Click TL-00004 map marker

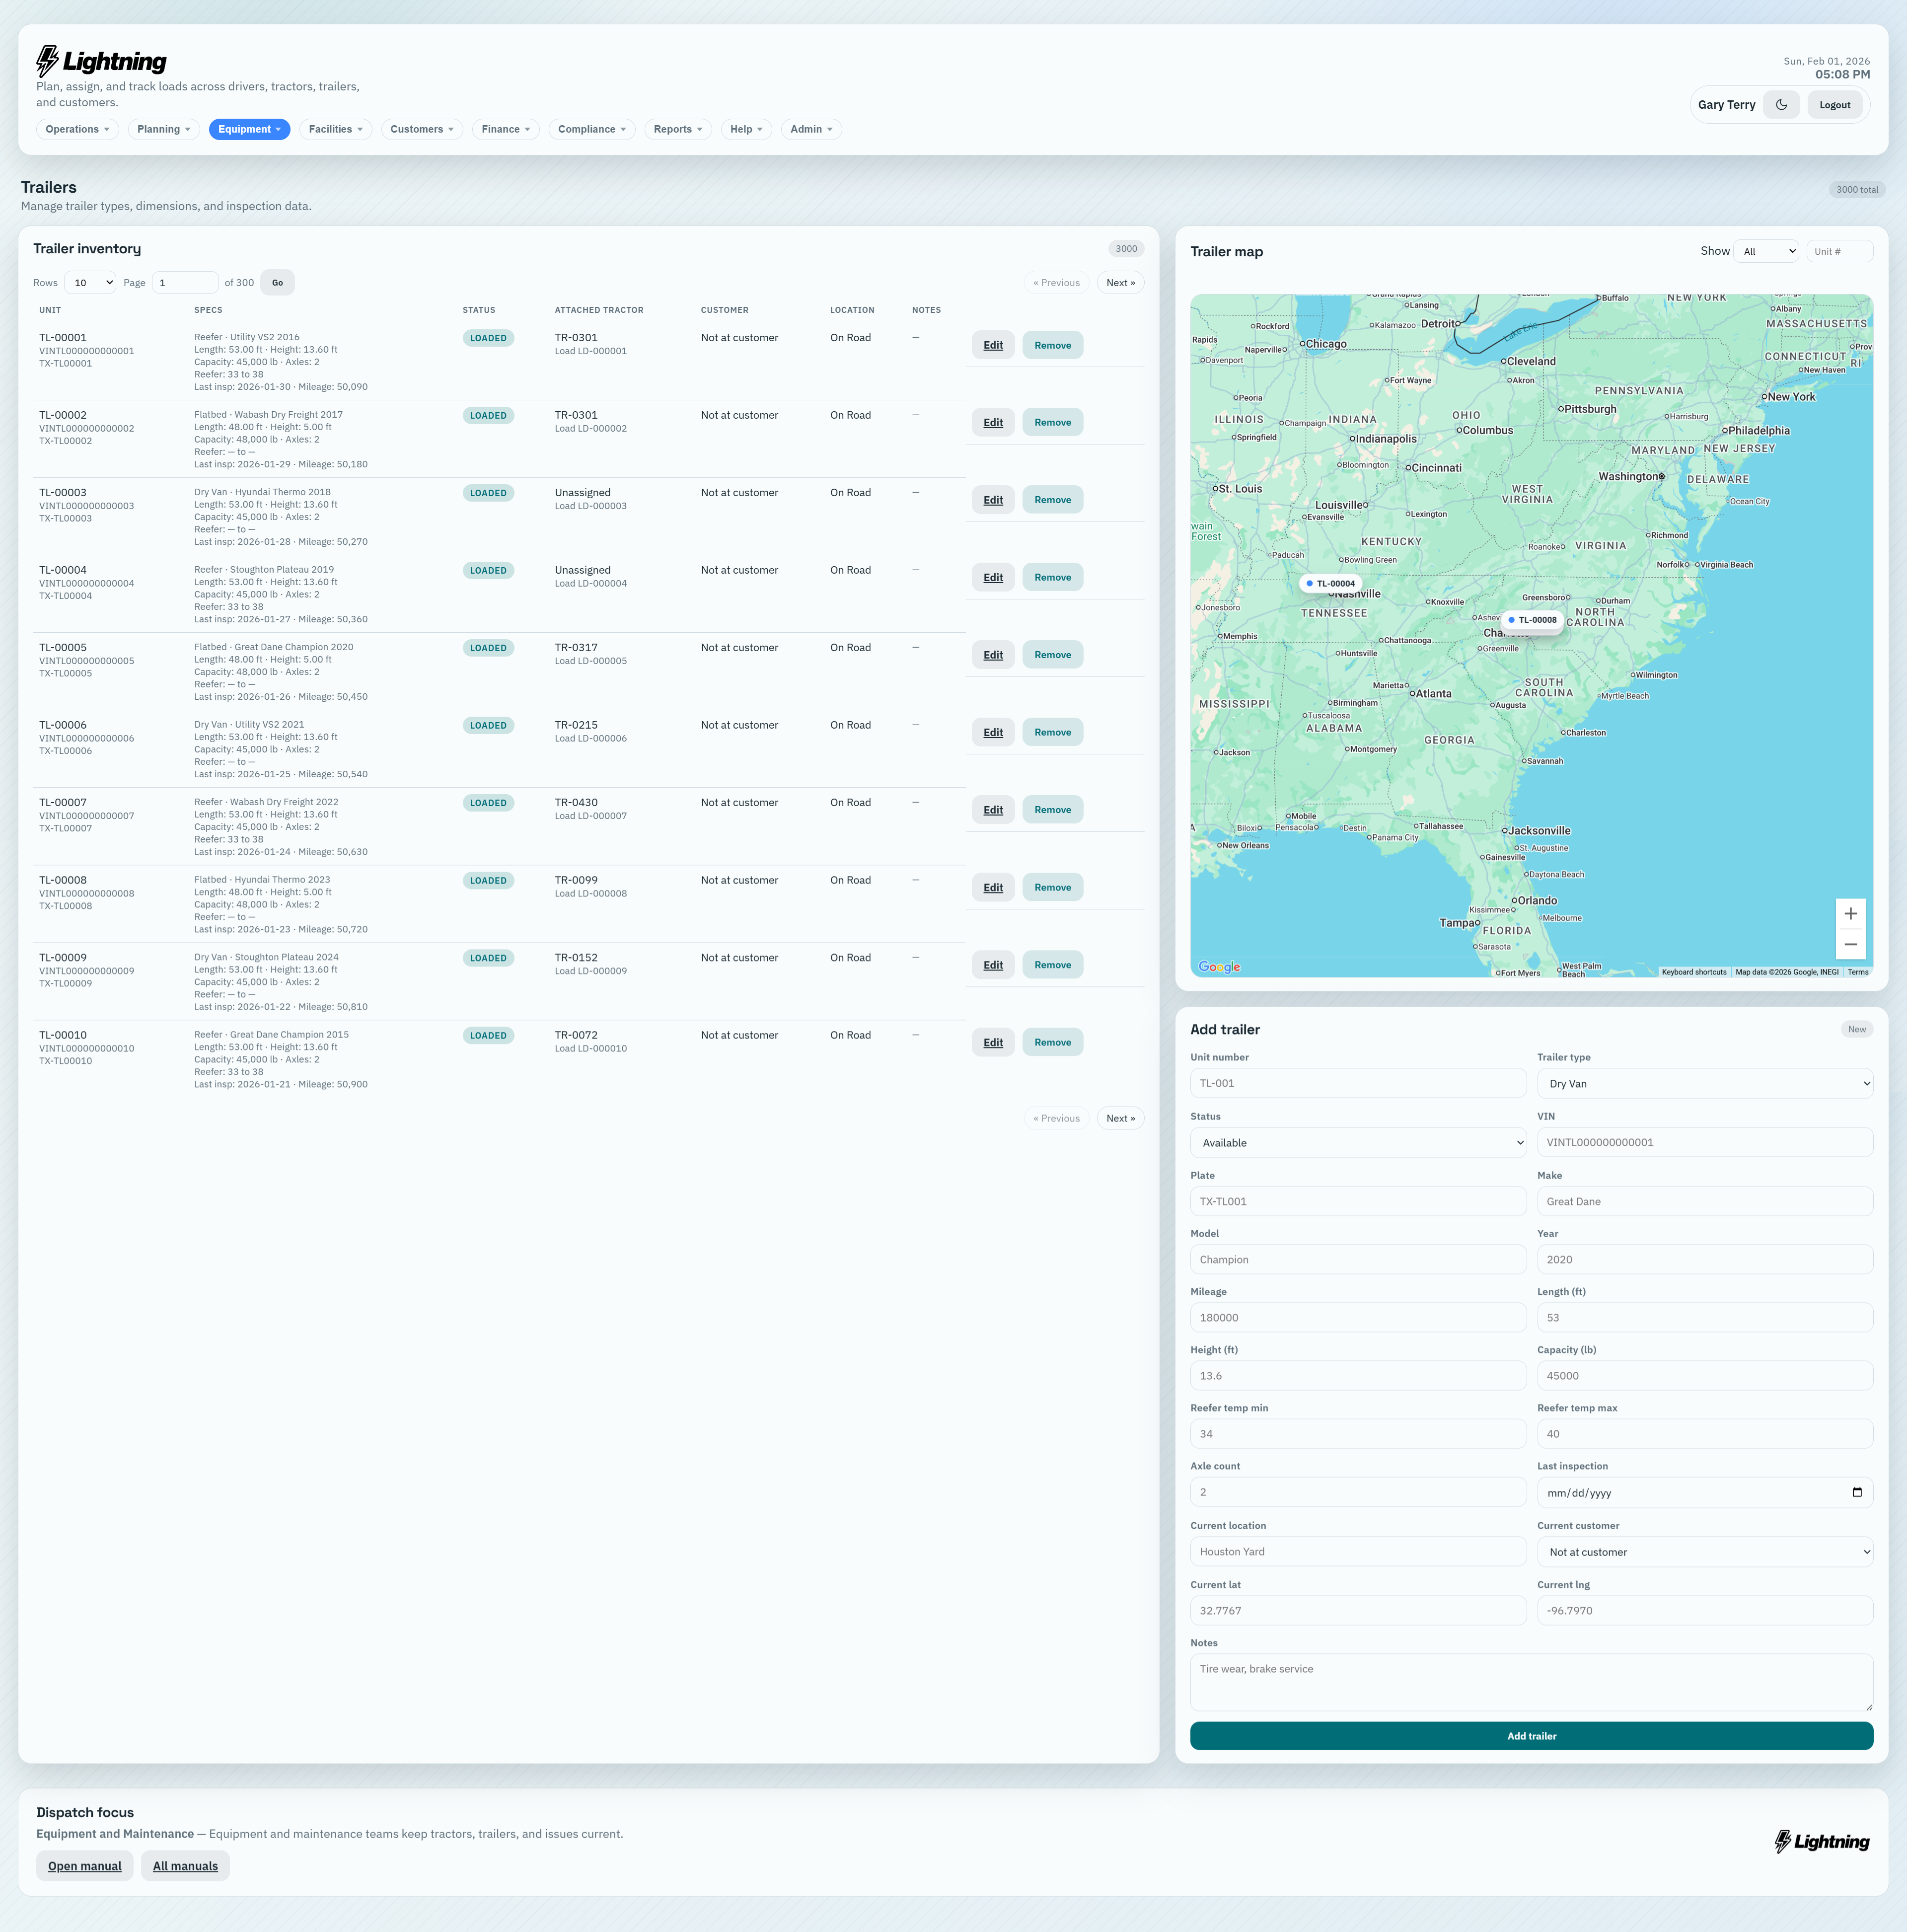[1330, 583]
